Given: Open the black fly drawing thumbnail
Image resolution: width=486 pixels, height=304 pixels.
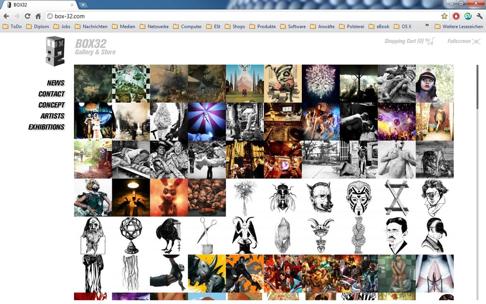Looking at the screenshot, I should 283,197.
